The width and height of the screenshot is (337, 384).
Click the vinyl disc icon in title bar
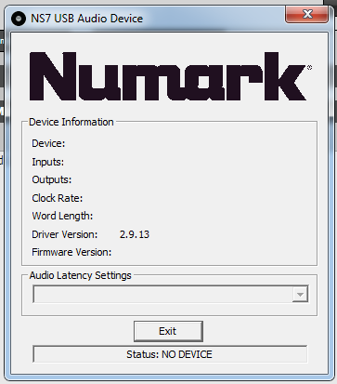19,19
